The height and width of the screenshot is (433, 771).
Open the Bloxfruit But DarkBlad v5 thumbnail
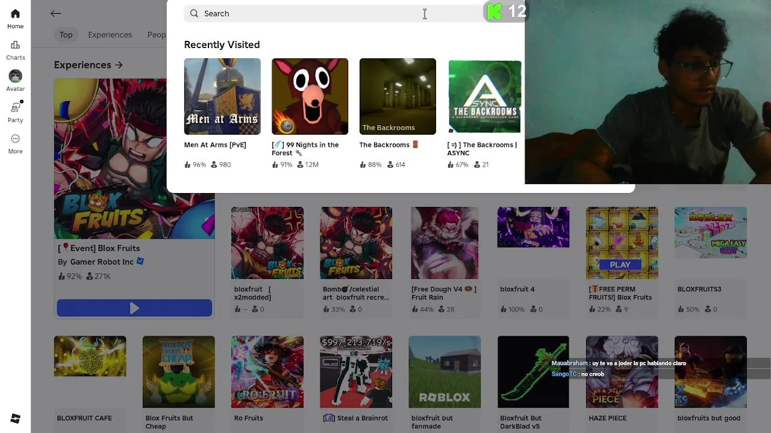click(x=533, y=372)
